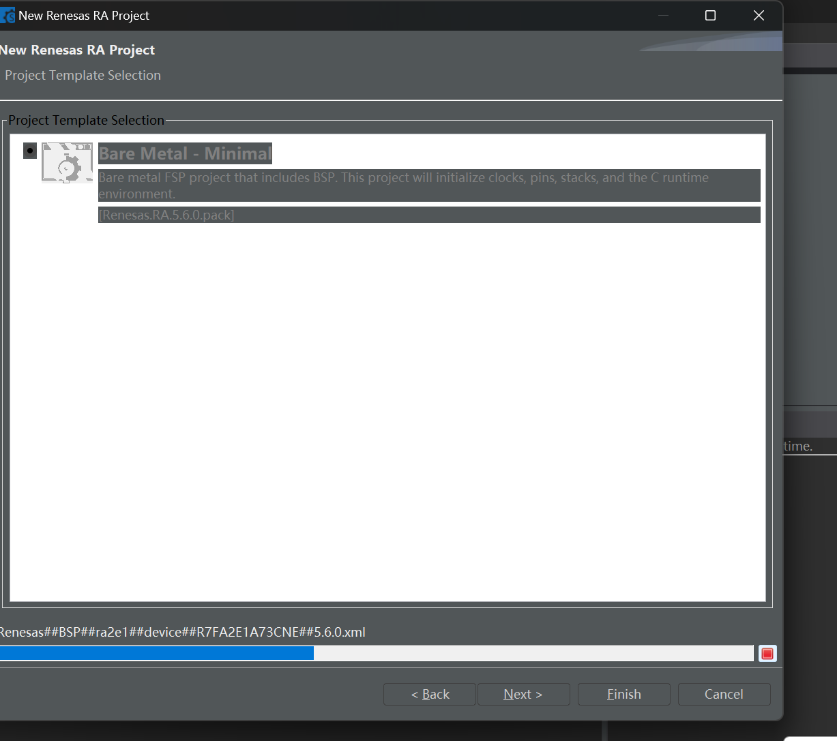This screenshot has height=741, width=837.
Task: Cancel the New Renesas RA Project wizard
Action: tap(724, 694)
